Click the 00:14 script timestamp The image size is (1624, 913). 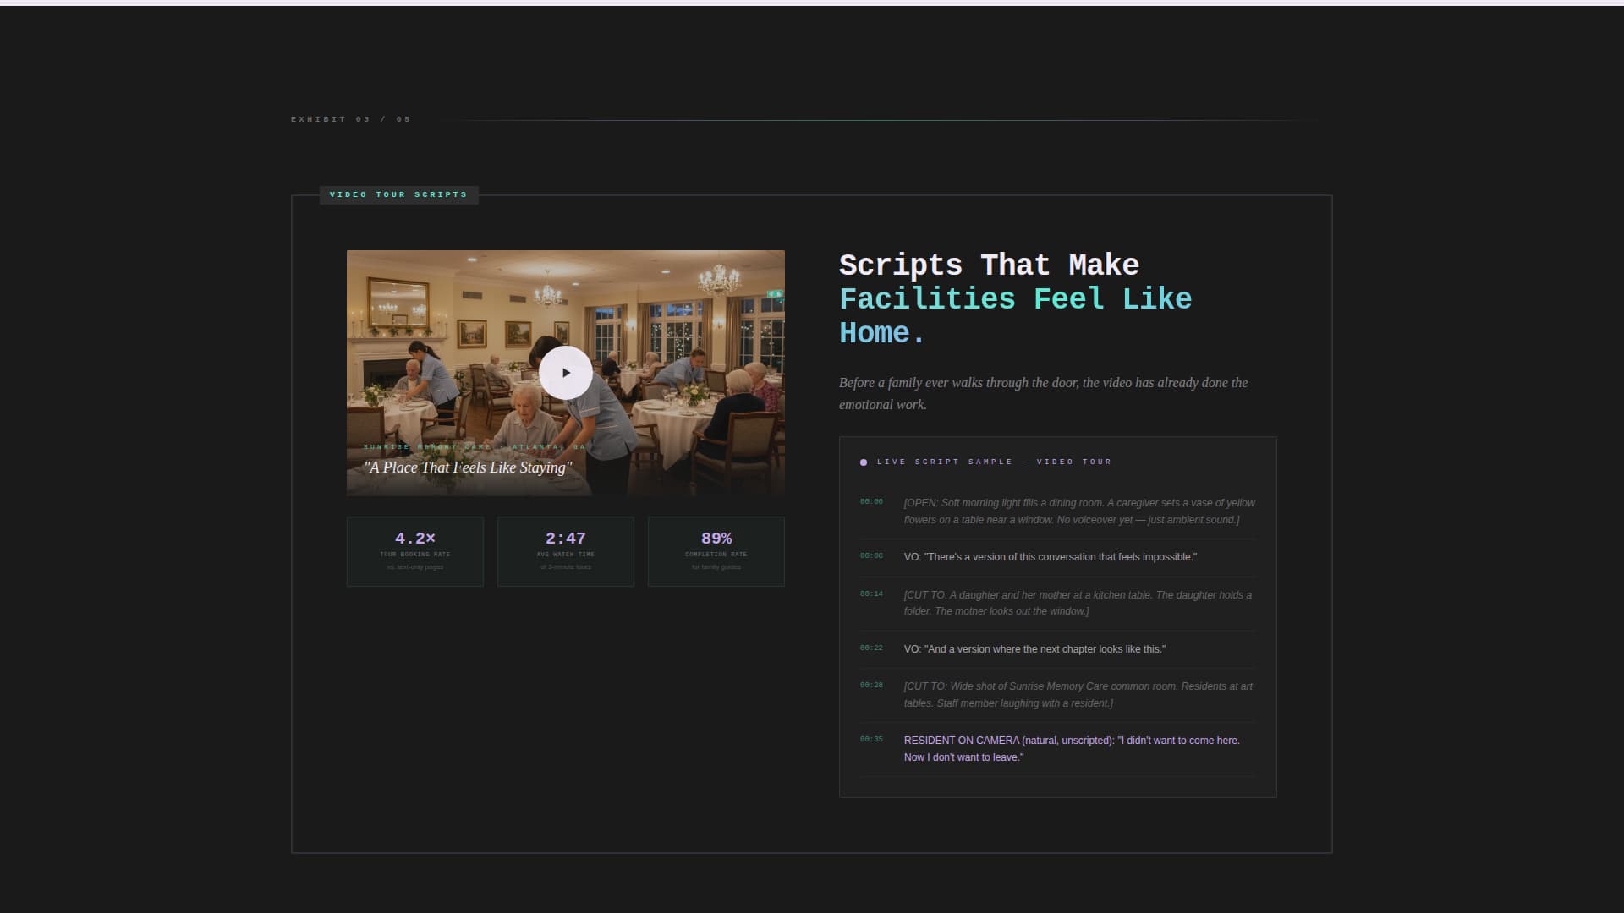(x=871, y=593)
